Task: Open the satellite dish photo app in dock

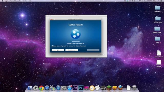Action: pyautogui.click(x=53, y=88)
